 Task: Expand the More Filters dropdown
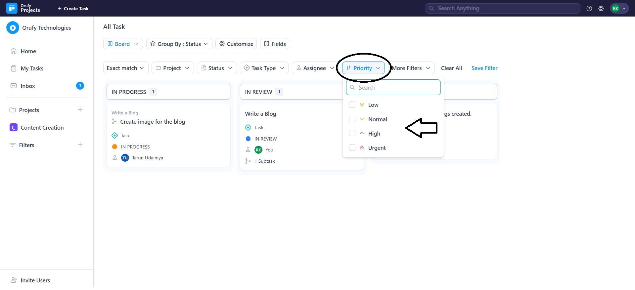coord(411,68)
